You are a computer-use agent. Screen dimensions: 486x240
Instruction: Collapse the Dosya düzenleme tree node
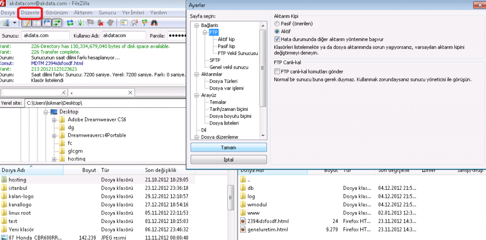coord(196,137)
